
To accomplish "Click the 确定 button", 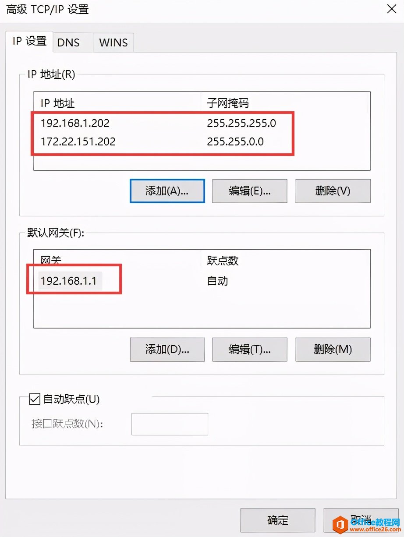I will [278, 520].
